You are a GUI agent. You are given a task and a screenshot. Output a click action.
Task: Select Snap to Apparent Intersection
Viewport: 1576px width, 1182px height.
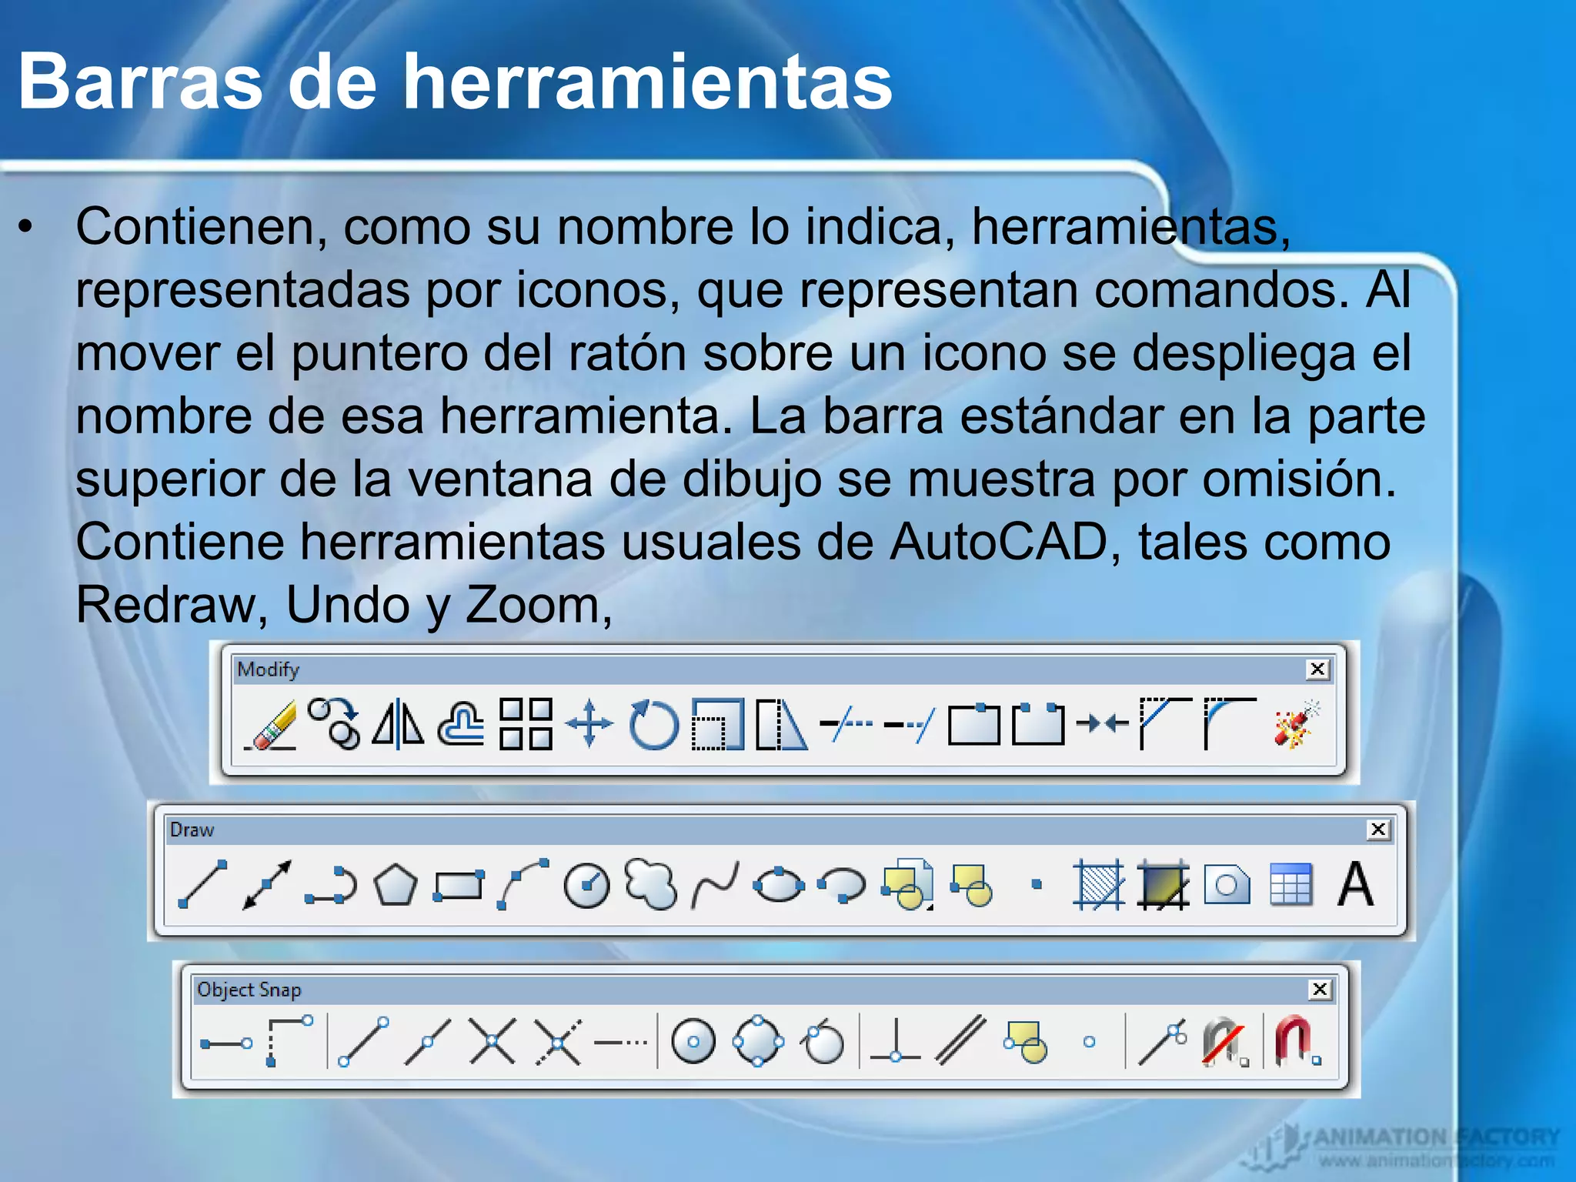558,1041
